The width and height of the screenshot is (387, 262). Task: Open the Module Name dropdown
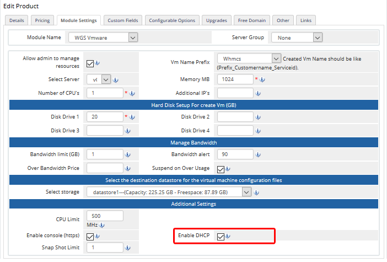coord(103,38)
